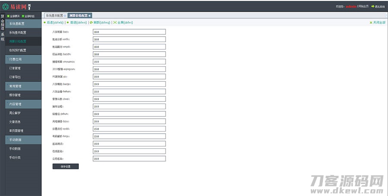Screen dimensions: 388x196
Task: Open 周公解梦 in the sidebar
Action: [15, 113]
